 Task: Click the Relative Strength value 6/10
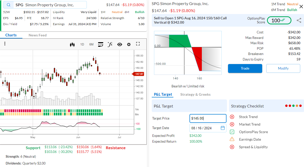(x=141, y=18)
